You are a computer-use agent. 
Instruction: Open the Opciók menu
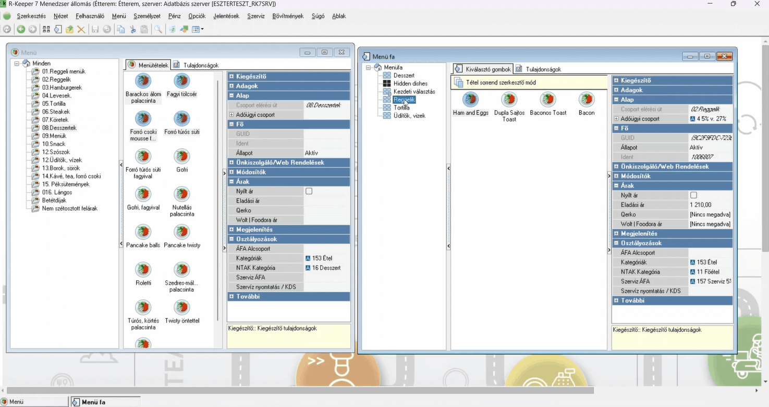[x=197, y=16]
